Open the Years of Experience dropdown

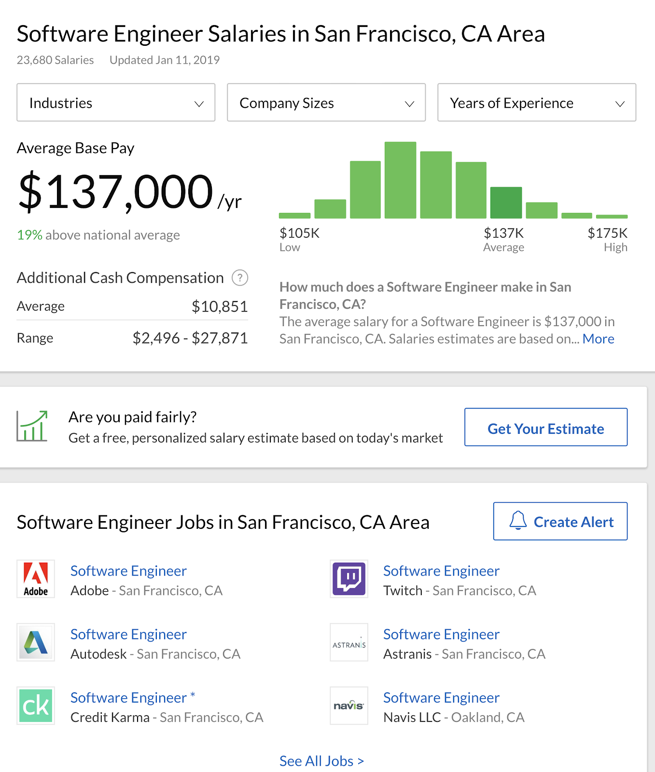[537, 102]
